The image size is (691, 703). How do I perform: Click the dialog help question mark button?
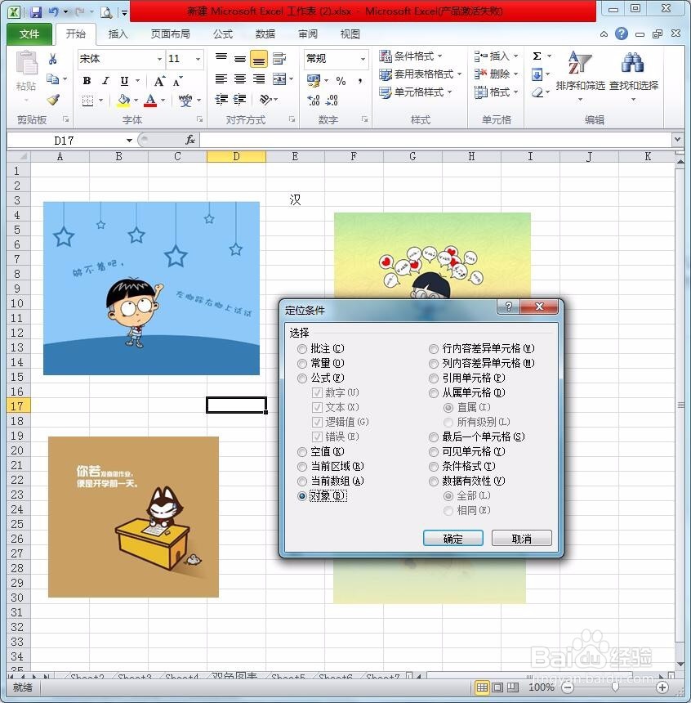509,307
